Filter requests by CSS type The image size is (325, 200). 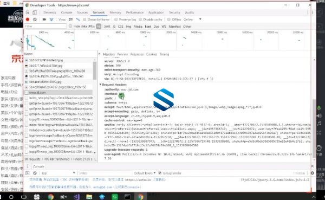point(120,27)
